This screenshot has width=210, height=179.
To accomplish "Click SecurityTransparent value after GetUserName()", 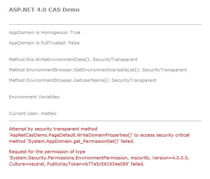I will coord(134,80).
